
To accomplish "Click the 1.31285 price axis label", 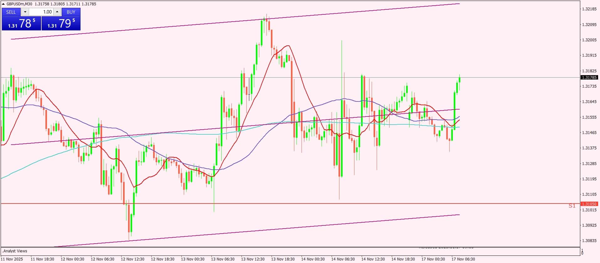I will (589, 164).
